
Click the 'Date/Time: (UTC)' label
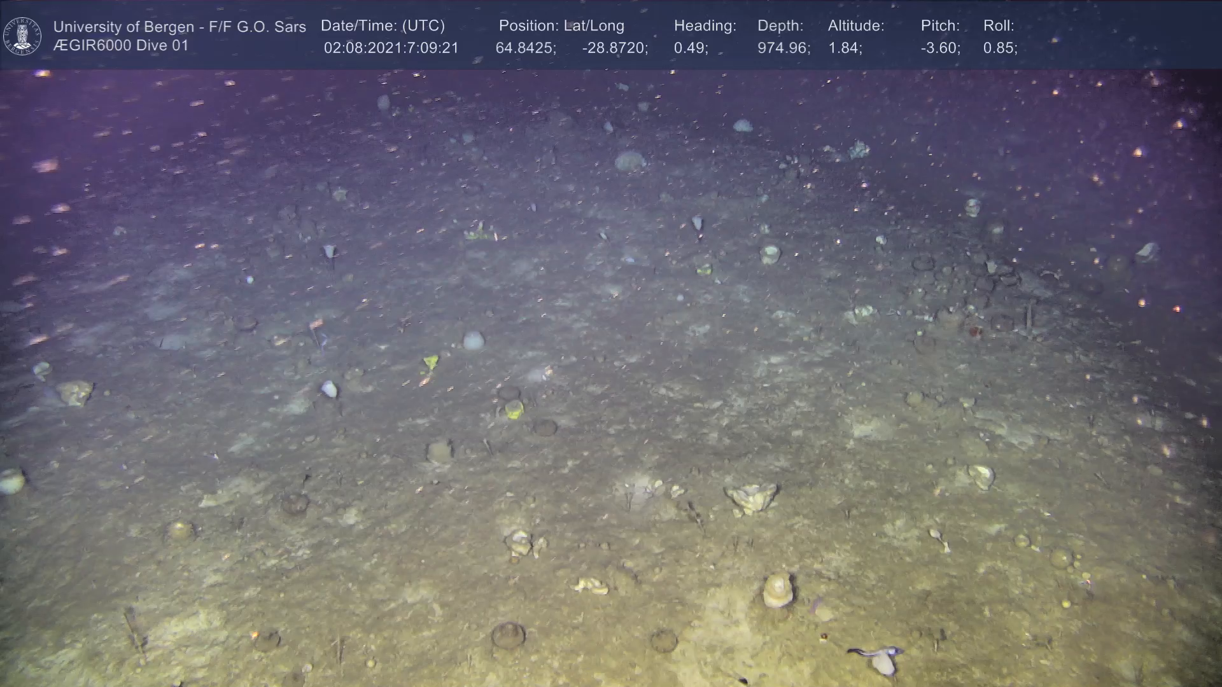click(383, 25)
